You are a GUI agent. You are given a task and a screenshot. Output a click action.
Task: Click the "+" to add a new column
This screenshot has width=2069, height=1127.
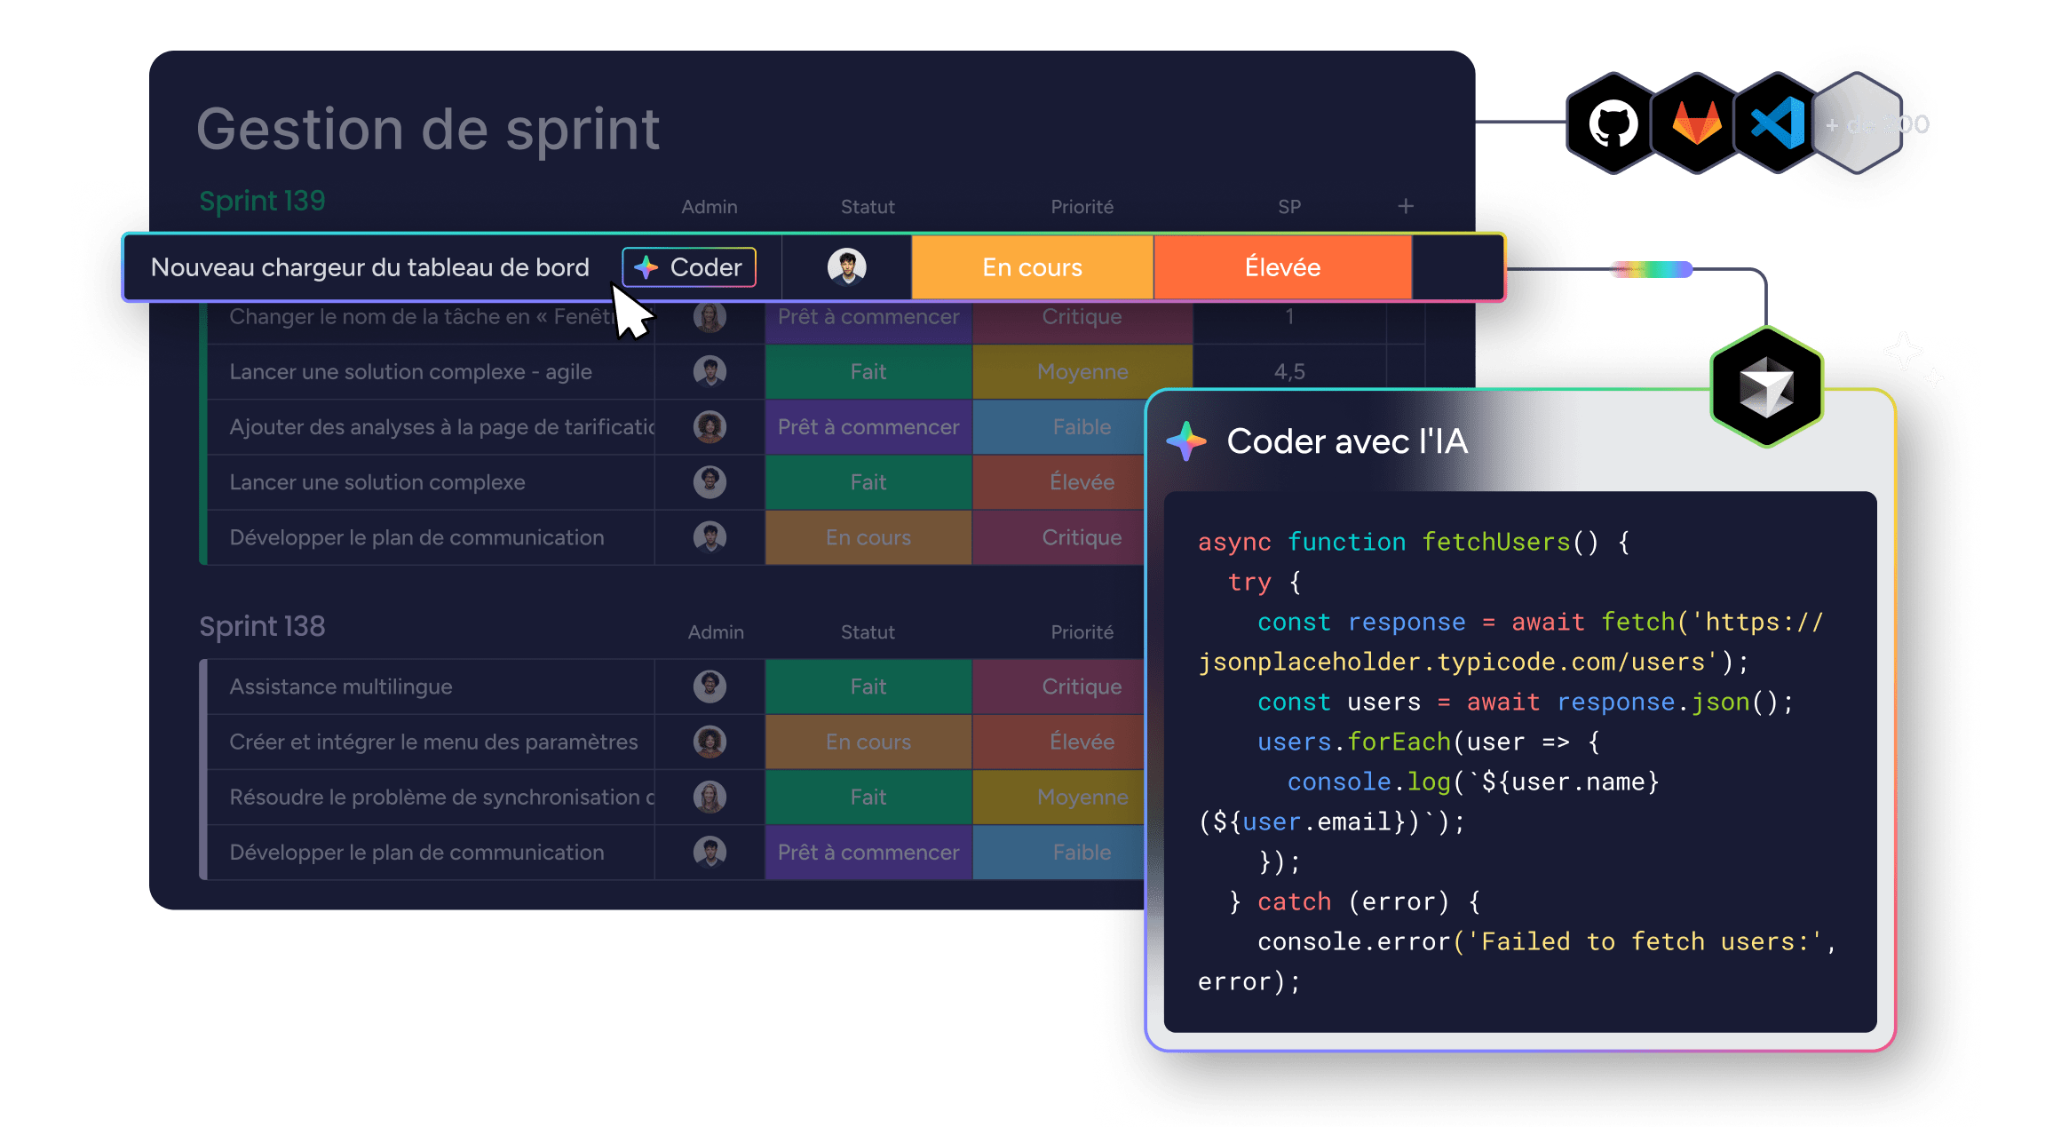[x=1406, y=206]
